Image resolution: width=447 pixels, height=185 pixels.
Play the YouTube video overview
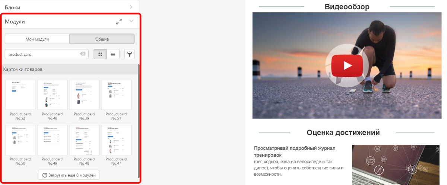(347, 65)
